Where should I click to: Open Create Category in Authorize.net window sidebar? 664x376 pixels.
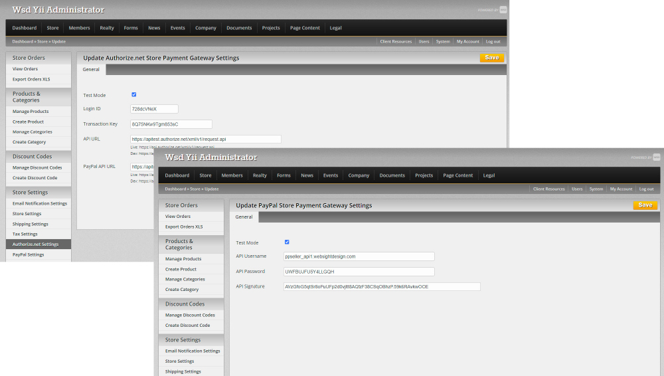(29, 142)
